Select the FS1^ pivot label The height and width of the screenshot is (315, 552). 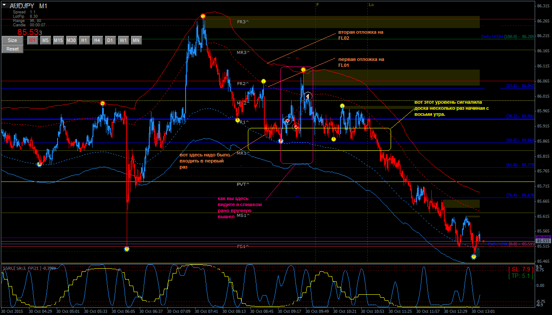pyautogui.click(x=243, y=246)
